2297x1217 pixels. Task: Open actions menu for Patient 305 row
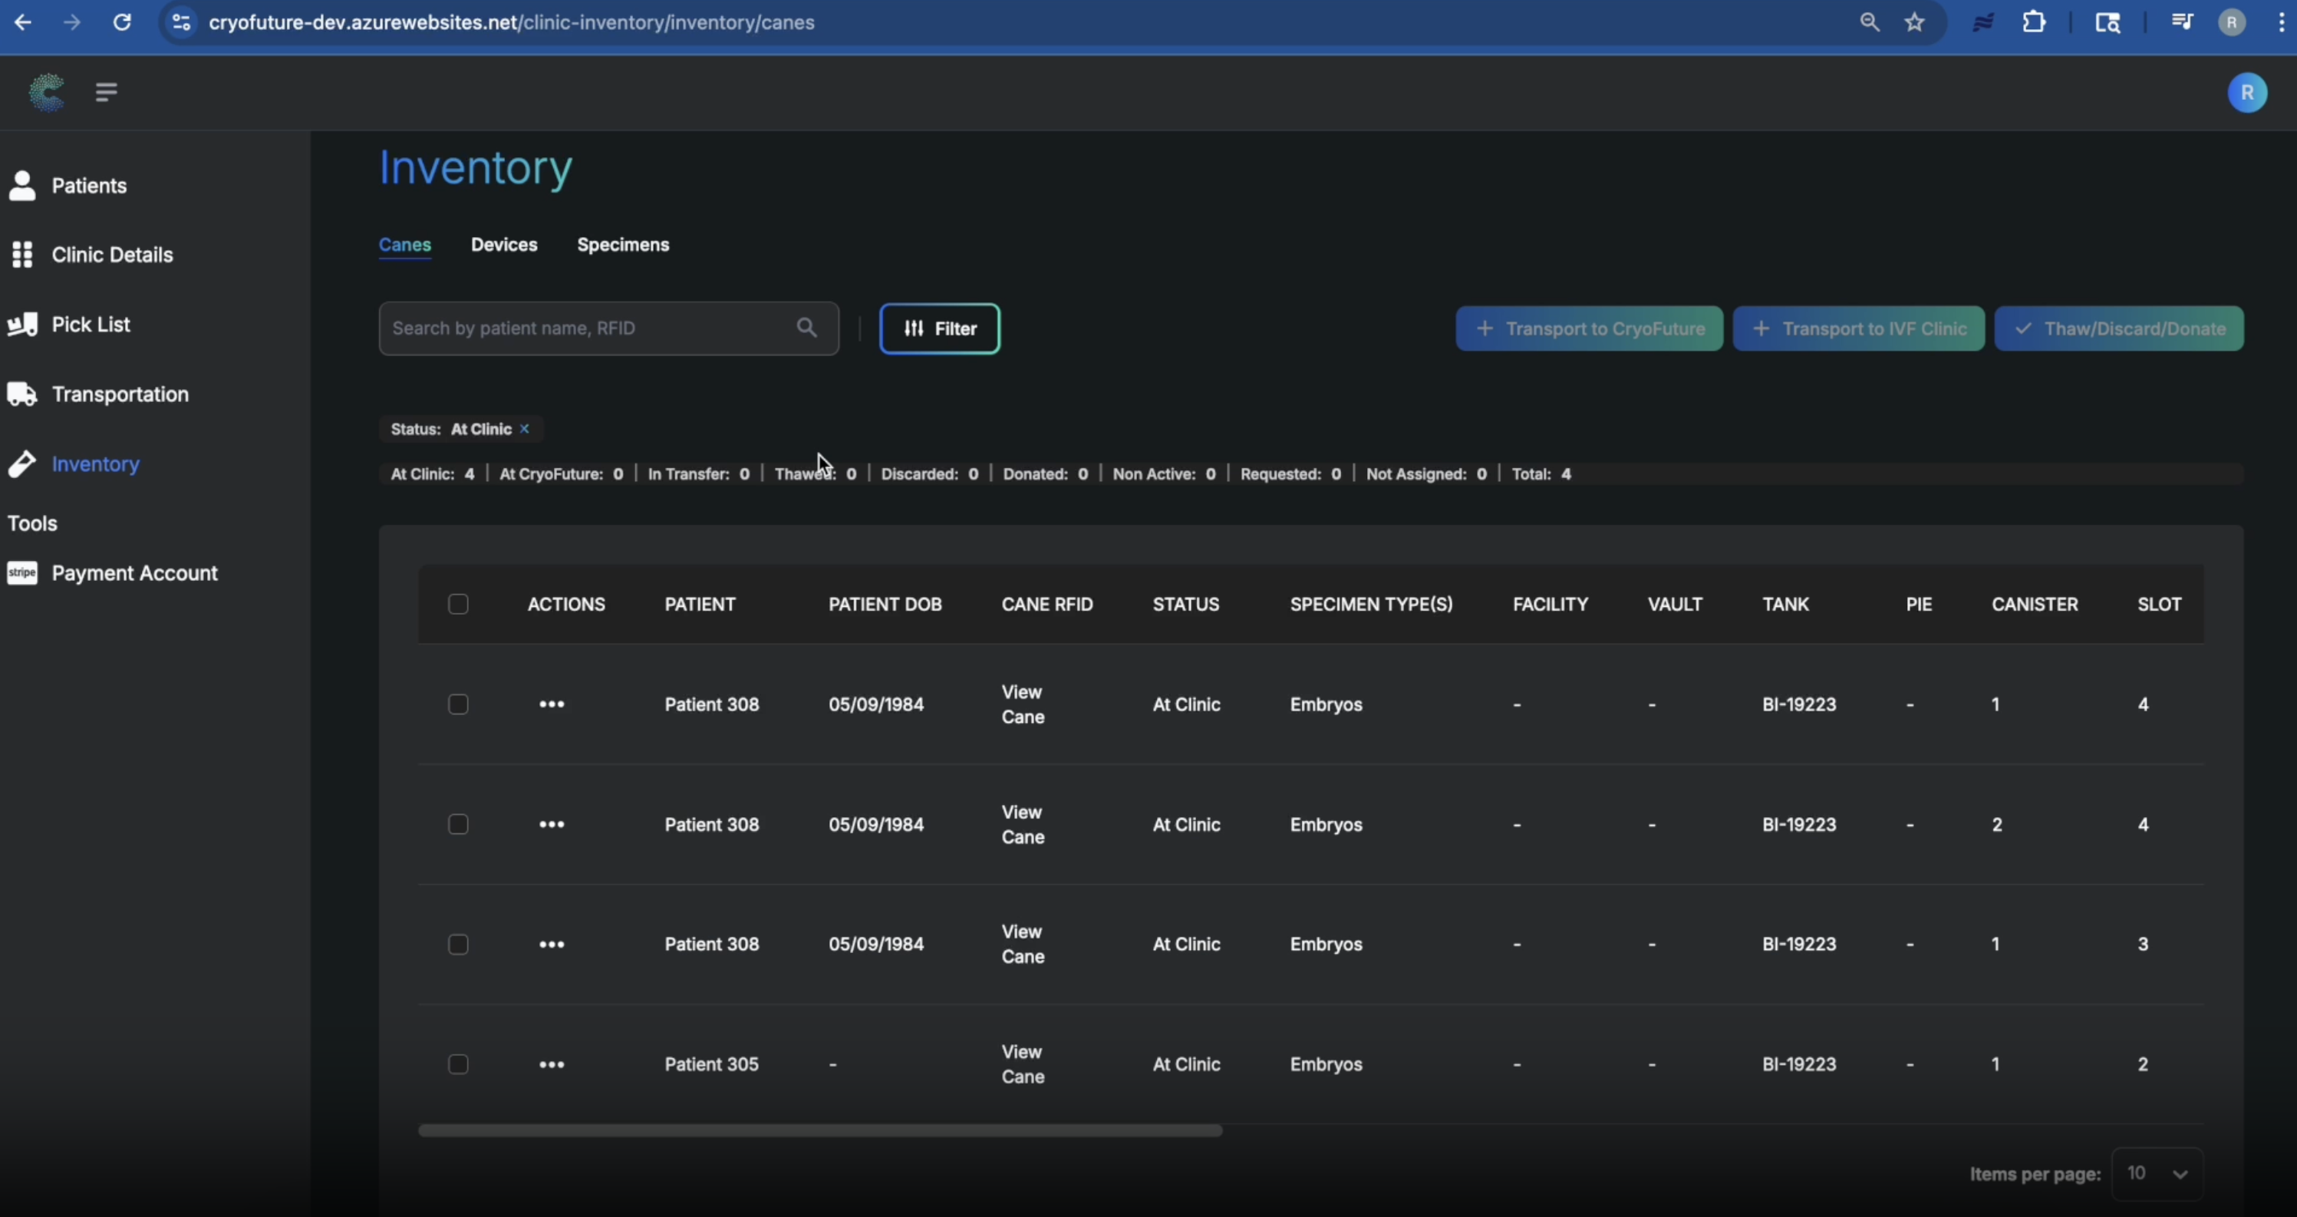point(551,1064)
